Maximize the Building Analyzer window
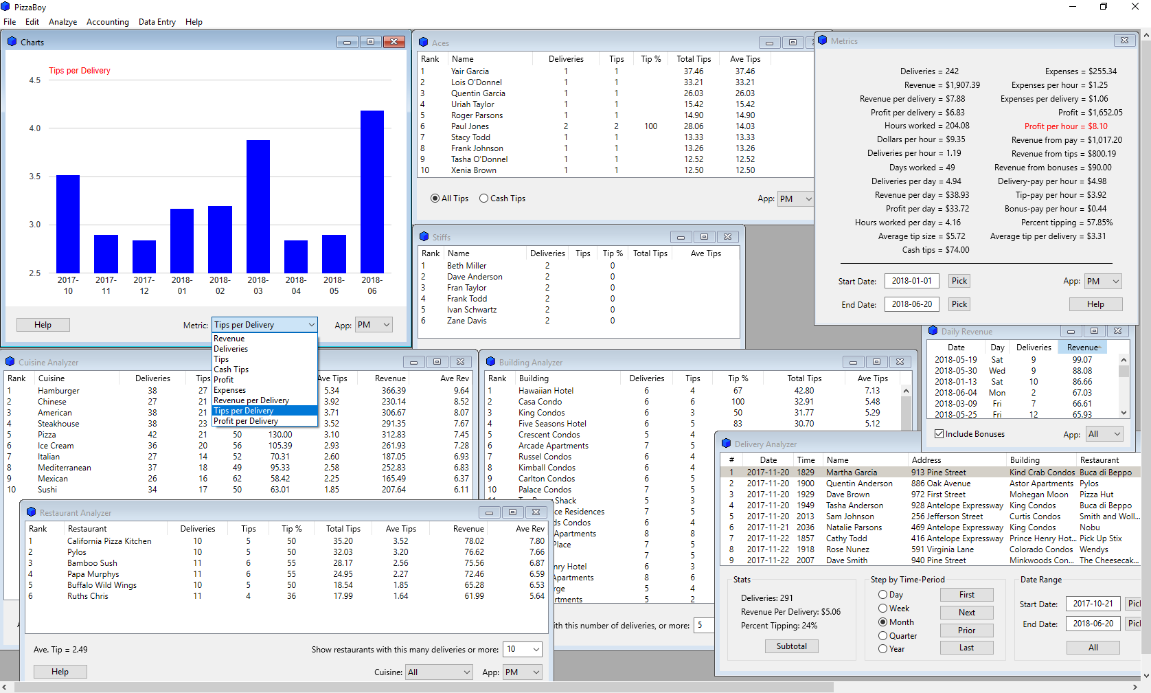 coord(876,362)
